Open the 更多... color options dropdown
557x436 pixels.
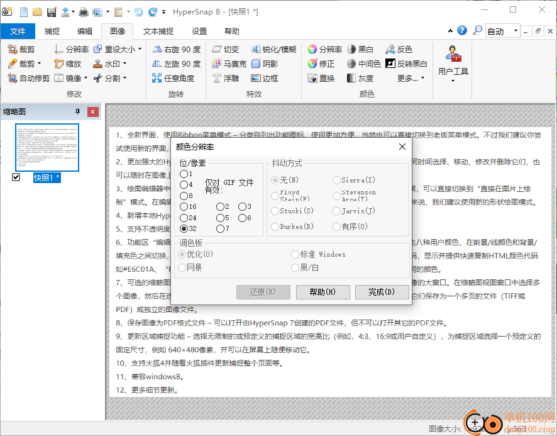pos(411,78)
